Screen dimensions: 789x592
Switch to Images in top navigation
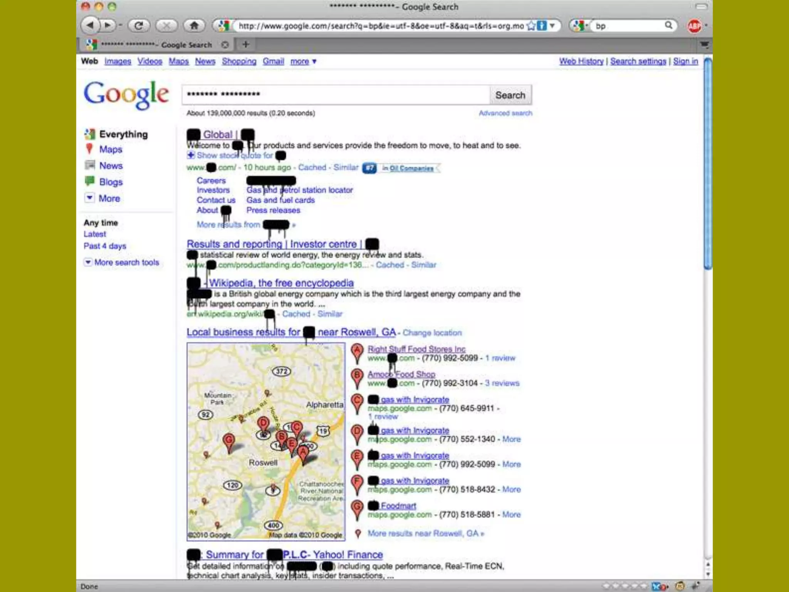tap(118, 61)
